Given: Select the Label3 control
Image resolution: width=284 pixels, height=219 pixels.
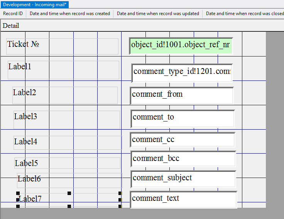Looking at the screenshot, I should [x=66, y=120].
